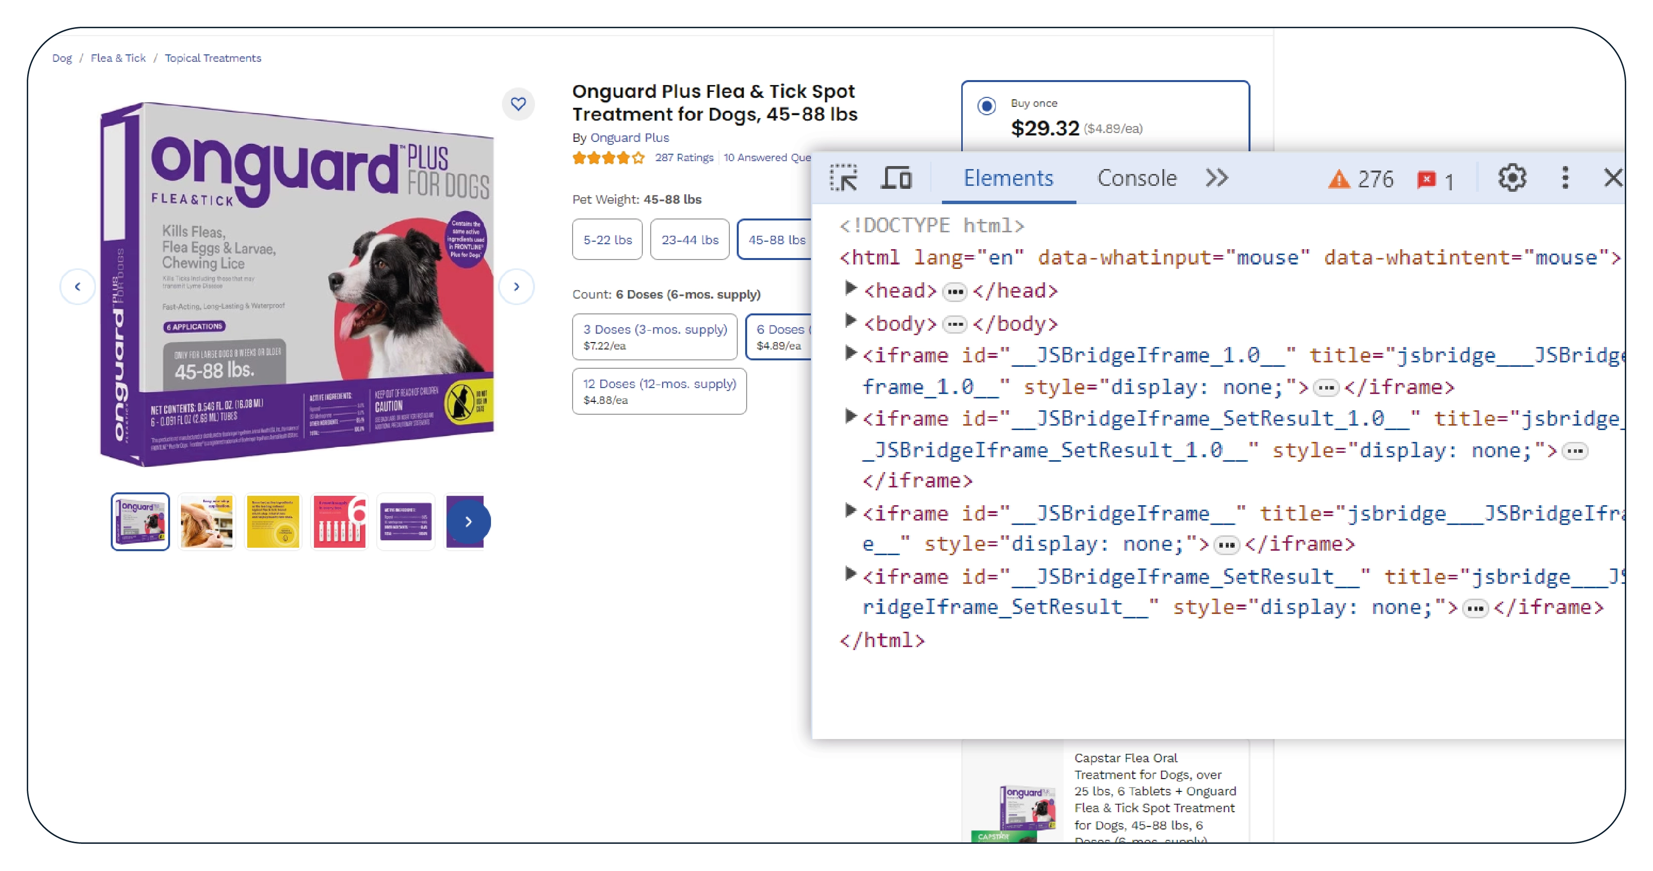Image resolution: width=1653 pixels, height=871 pixels.
Task: Open the DevTools three-dot menu
Action: pyautogui.click(x=1565, y=178)
